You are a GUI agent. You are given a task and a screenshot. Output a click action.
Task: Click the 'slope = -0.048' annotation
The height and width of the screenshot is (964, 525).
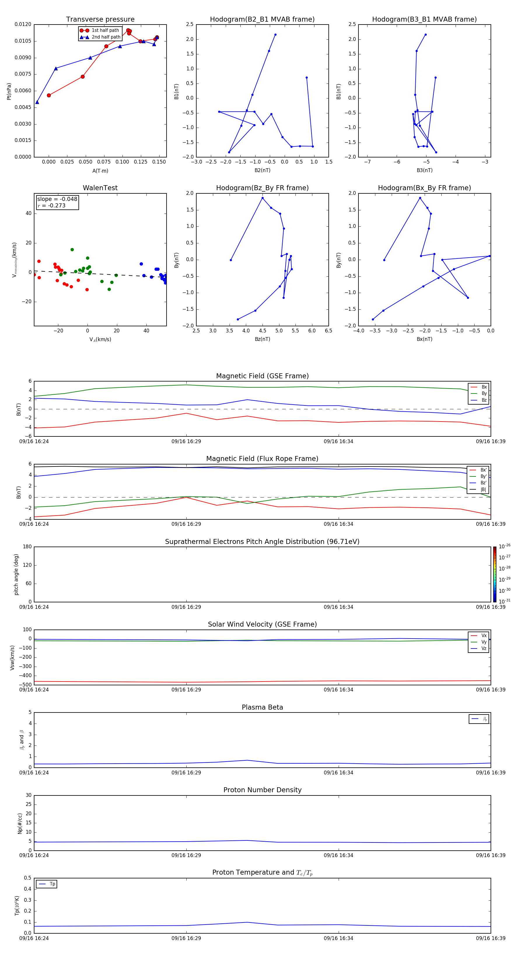57,199
